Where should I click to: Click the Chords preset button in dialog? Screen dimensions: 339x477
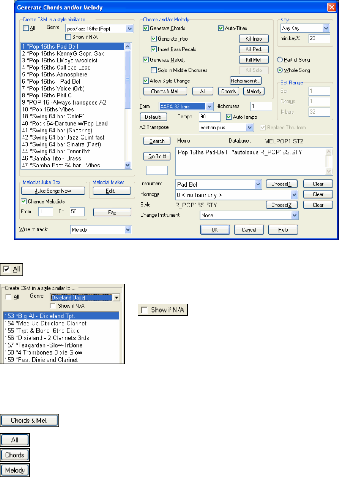point(228,91)
